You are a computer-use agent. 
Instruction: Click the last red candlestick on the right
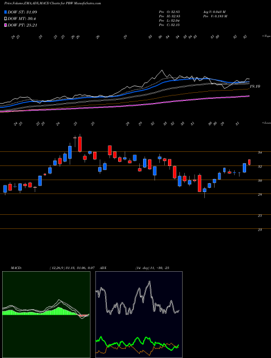click(249, 162)
